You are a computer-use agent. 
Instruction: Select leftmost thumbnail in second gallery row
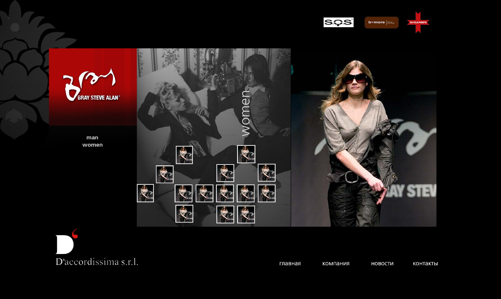pyautogui.click(x=165, y=174)
